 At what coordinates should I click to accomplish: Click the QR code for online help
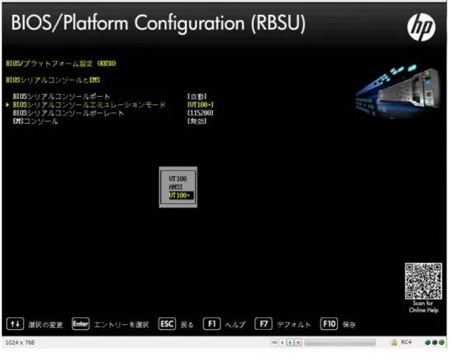(x=424, y=281)
